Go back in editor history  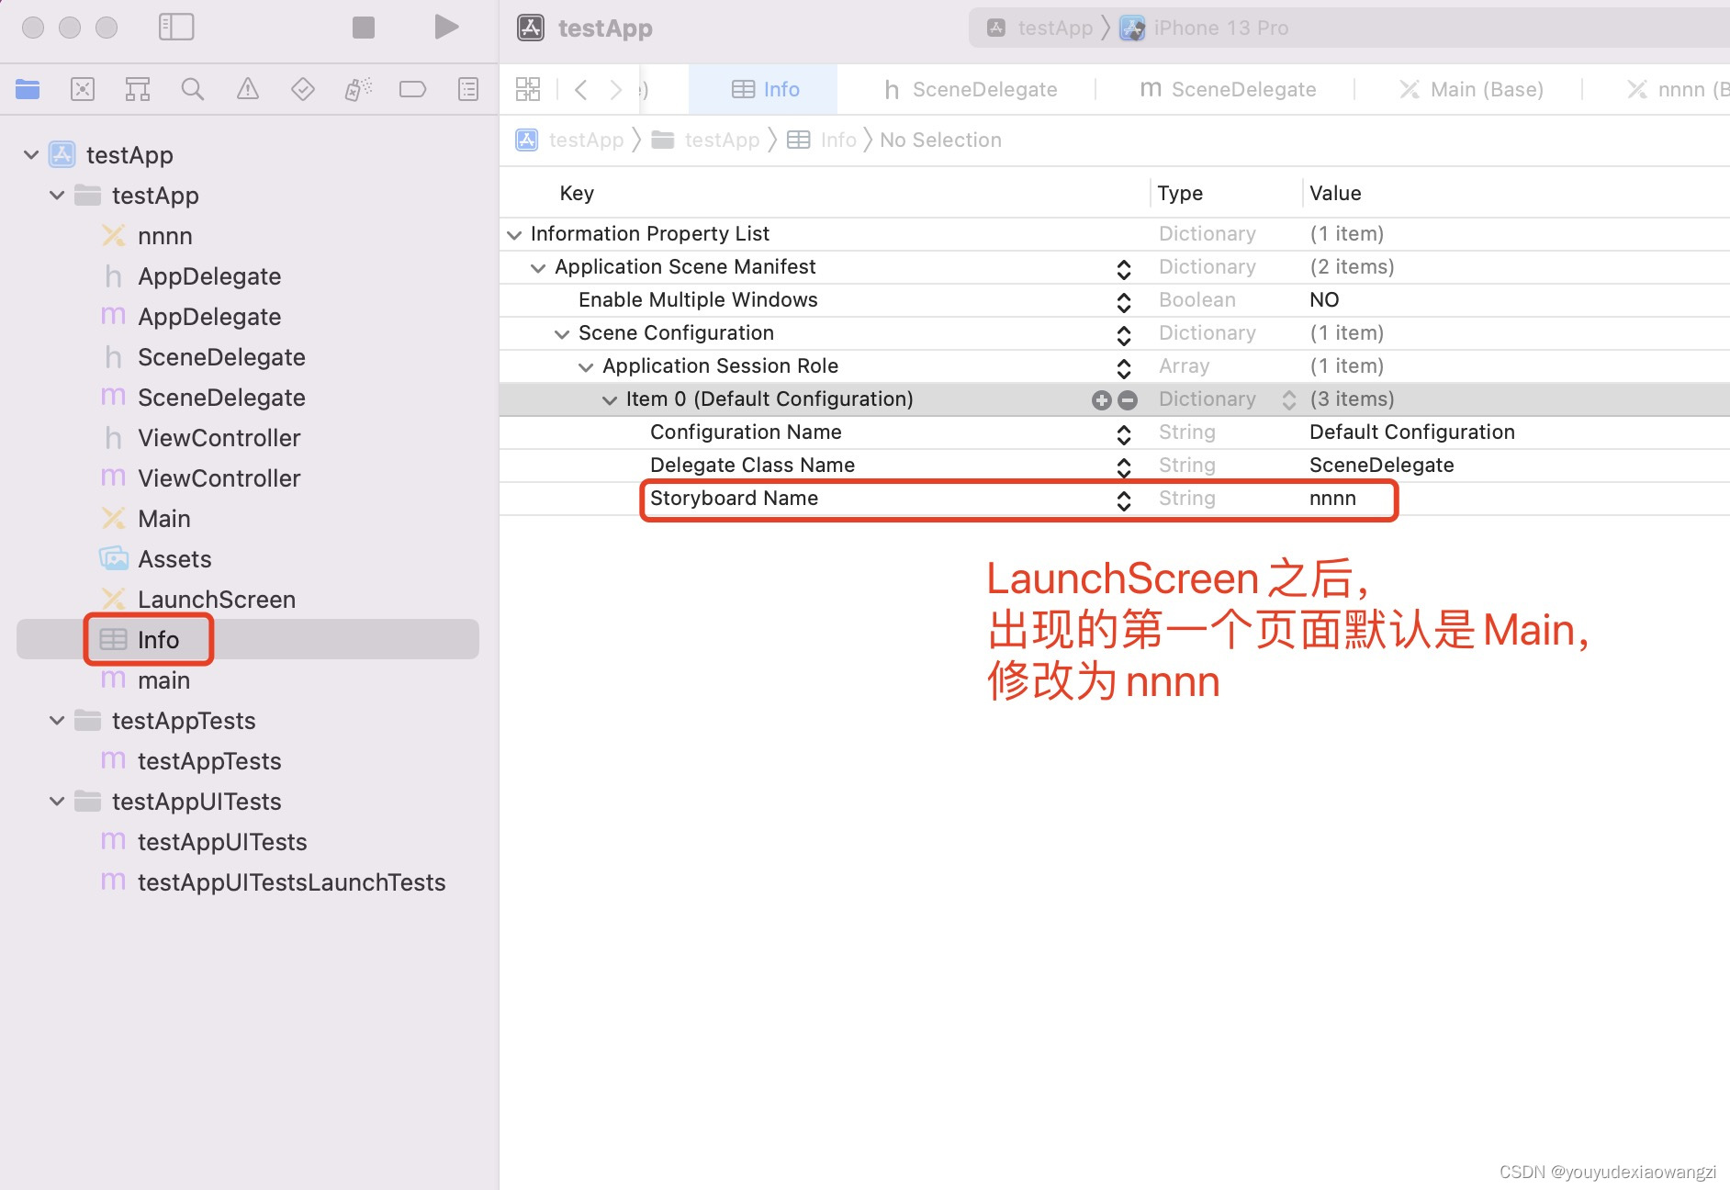tap(580, 89)
